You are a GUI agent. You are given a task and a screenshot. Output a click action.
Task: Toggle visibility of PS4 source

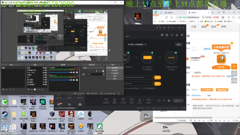[43, 77]
